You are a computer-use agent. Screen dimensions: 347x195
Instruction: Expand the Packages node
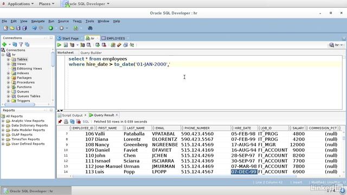click(x=8, y=78)
